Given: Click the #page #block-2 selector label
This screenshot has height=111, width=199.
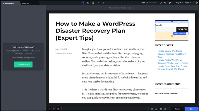Looking at the screenshot, I should coord(181,33).
